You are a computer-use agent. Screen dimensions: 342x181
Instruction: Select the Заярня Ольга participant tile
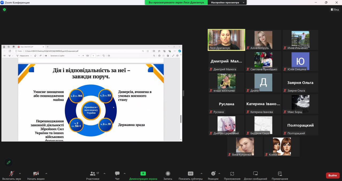tap(301, 82)
